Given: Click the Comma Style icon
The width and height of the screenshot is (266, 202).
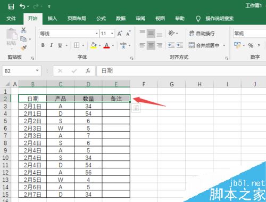Looking at the screenshot, I should coord(259,45).
